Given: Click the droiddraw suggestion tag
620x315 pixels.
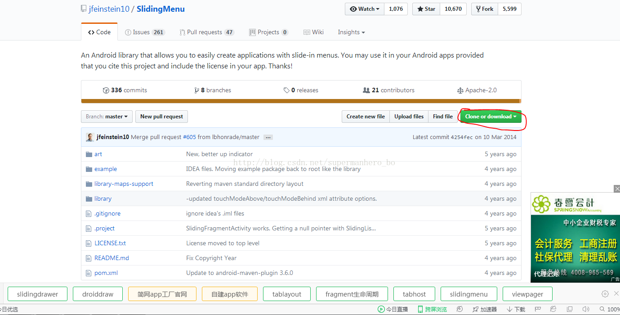Looking at the screenshot, I should coord(98,294).
